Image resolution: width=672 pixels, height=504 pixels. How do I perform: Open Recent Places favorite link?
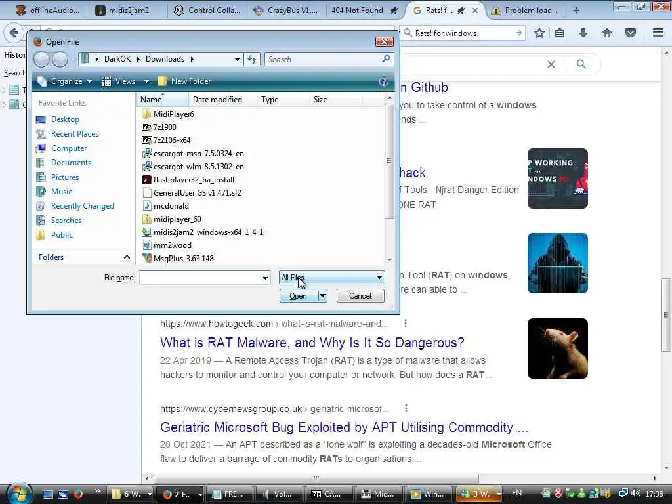tap(75, 134)
